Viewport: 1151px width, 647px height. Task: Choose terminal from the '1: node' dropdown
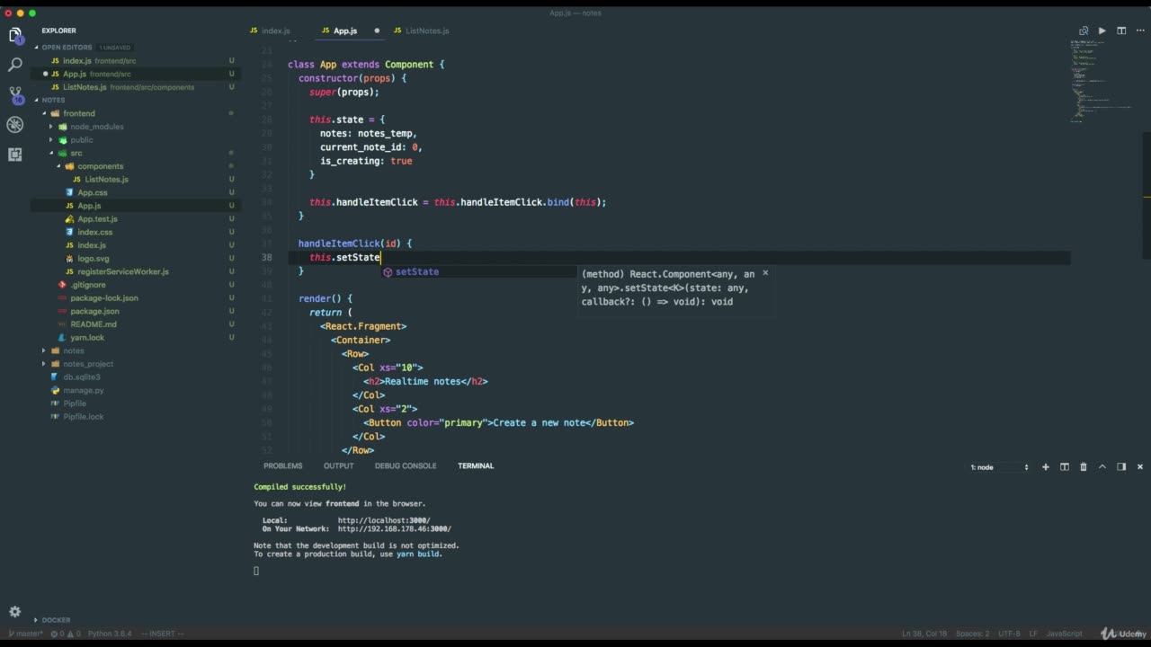pos(1000,467)
